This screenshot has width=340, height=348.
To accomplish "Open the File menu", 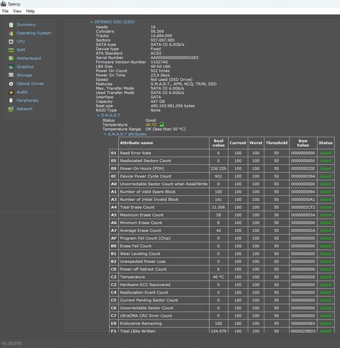I will pos(6,11).
